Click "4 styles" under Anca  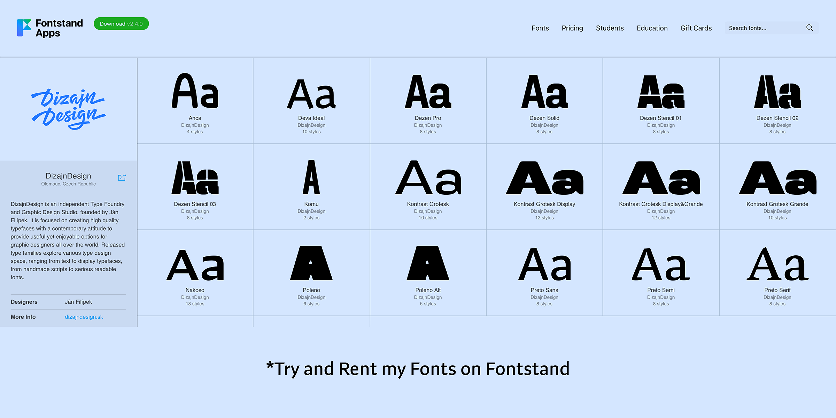(195, 132)
